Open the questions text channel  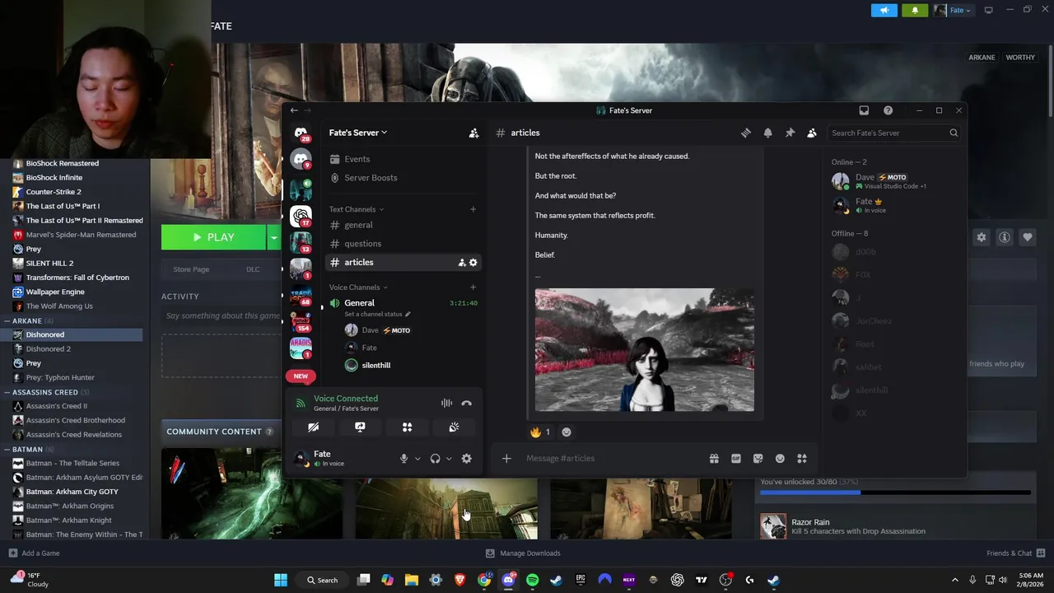pos(403,244)
